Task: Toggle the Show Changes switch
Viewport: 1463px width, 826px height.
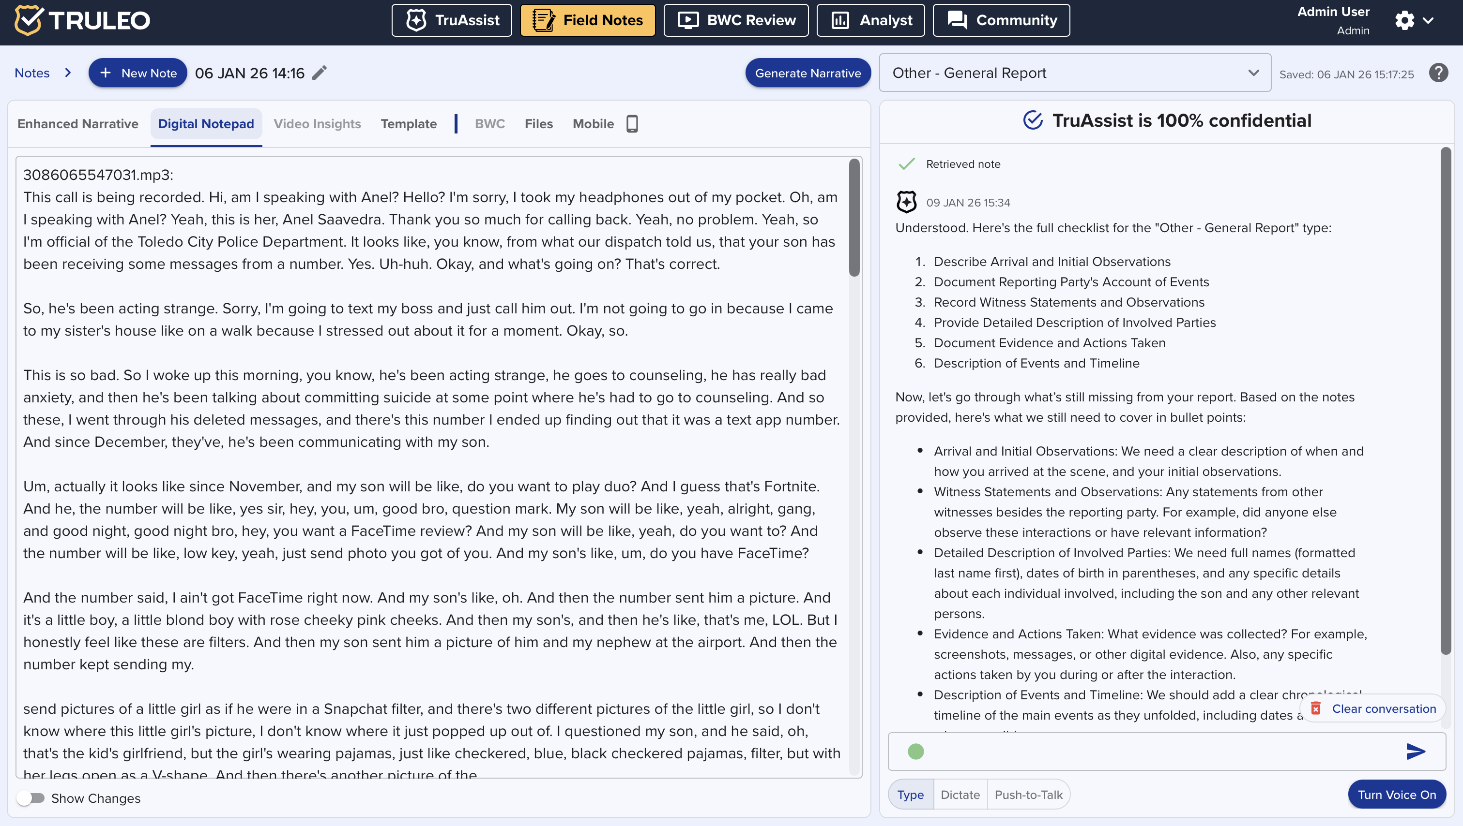Action: click(31, 797)
